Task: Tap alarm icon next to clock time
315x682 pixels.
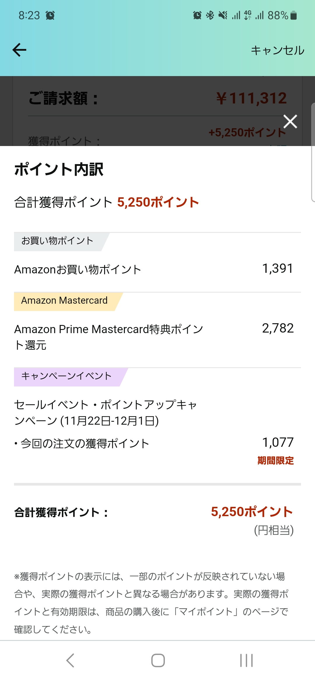Action: pos(50,15)
